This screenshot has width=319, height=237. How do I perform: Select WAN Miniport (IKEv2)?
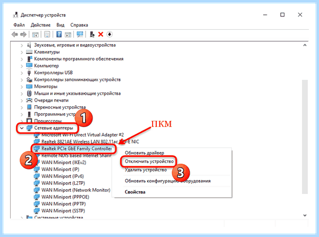(x=64, y=163)
